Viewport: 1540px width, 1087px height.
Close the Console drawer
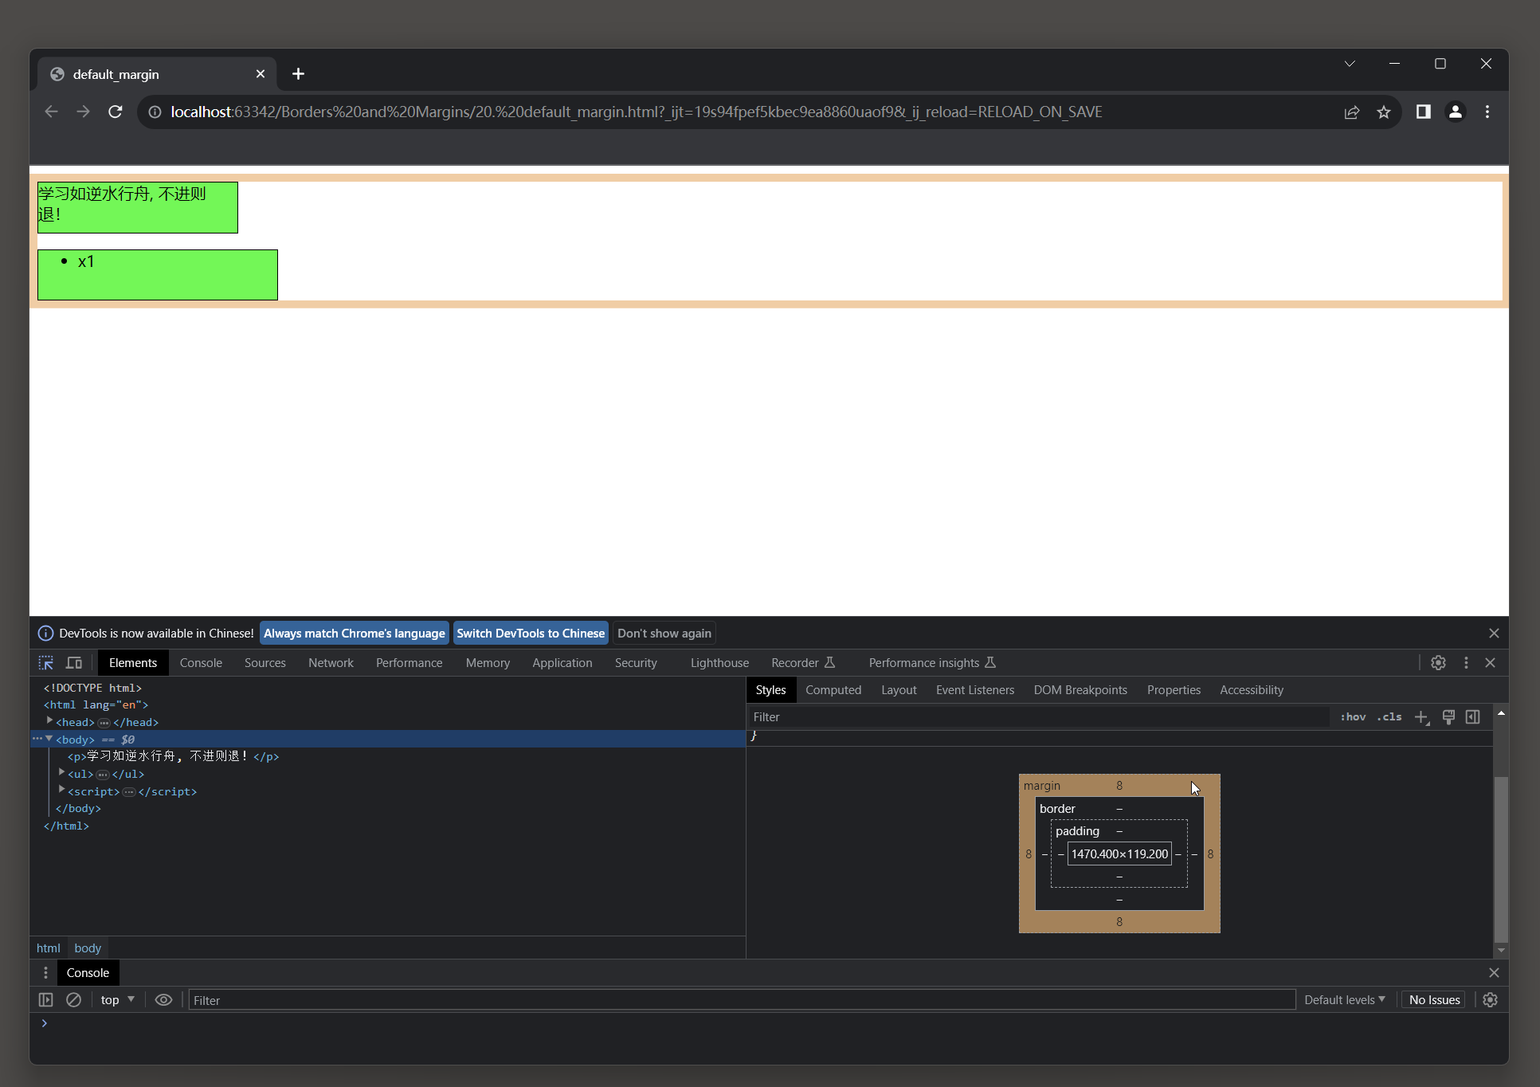(1494, 973)
